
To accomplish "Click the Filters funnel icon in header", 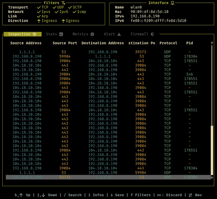I will [63, 3].
